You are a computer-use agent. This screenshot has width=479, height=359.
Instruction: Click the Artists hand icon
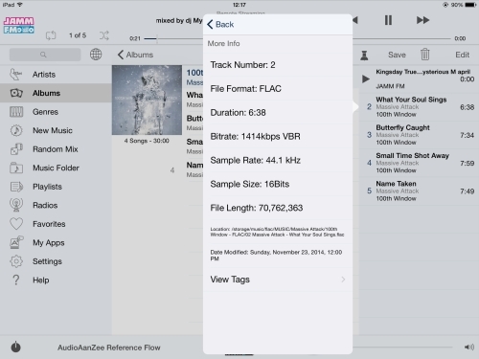click(16, 75)
